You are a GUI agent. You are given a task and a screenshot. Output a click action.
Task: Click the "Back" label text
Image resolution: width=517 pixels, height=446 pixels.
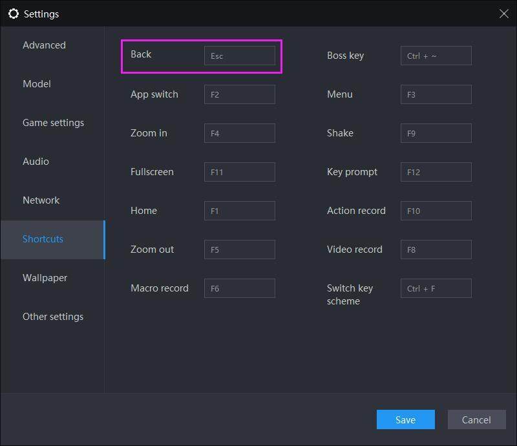[x=141, y=54]
